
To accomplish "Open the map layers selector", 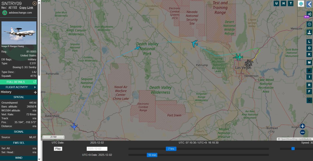I will click(x=301, y=4).
